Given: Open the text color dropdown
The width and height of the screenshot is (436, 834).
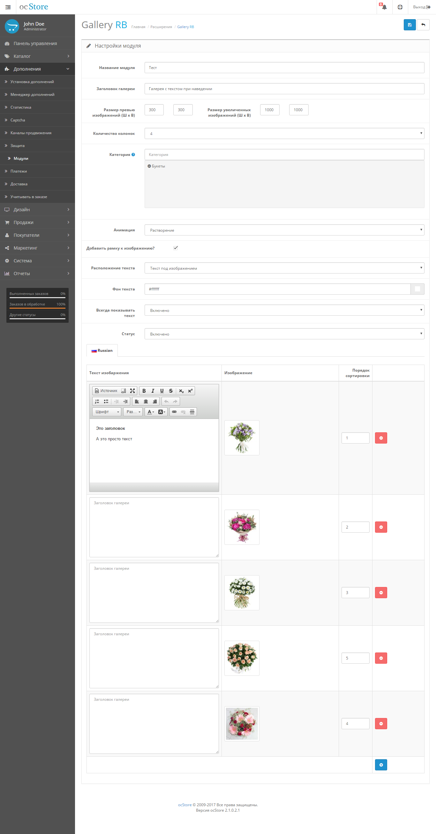Looking at the screenshot, I should [150, 412].
